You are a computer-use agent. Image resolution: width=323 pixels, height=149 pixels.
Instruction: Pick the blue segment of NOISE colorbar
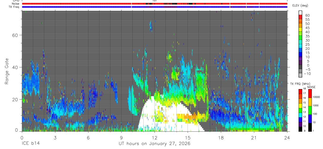click(x=310, y=119)
